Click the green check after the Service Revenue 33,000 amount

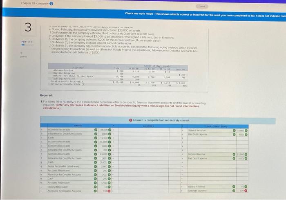(246, 130)
